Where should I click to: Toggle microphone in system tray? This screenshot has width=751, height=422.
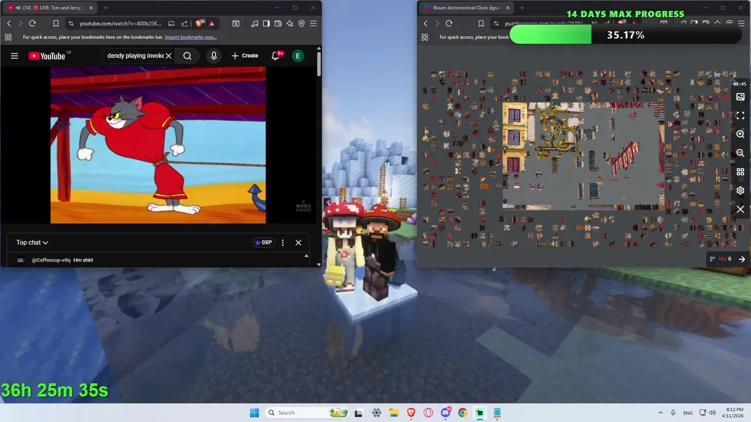673,413
